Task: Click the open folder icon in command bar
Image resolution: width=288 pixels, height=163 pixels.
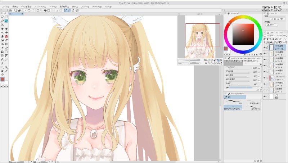Action: pyautogui.click(x=19, y=10)
